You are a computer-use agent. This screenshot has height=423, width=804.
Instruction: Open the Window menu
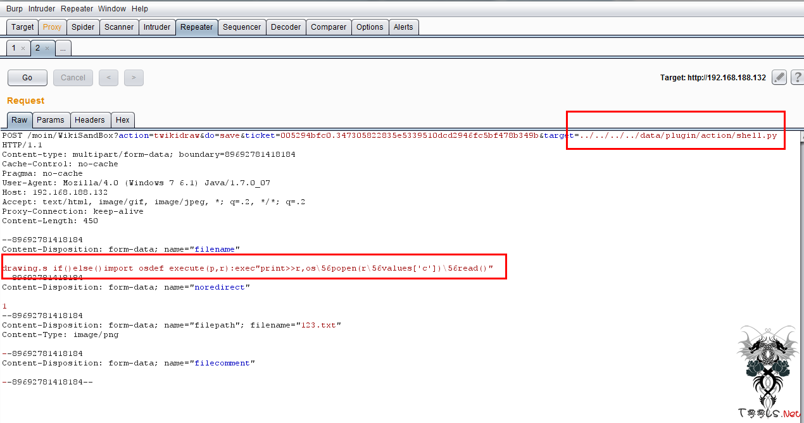[x=112, y=9]
